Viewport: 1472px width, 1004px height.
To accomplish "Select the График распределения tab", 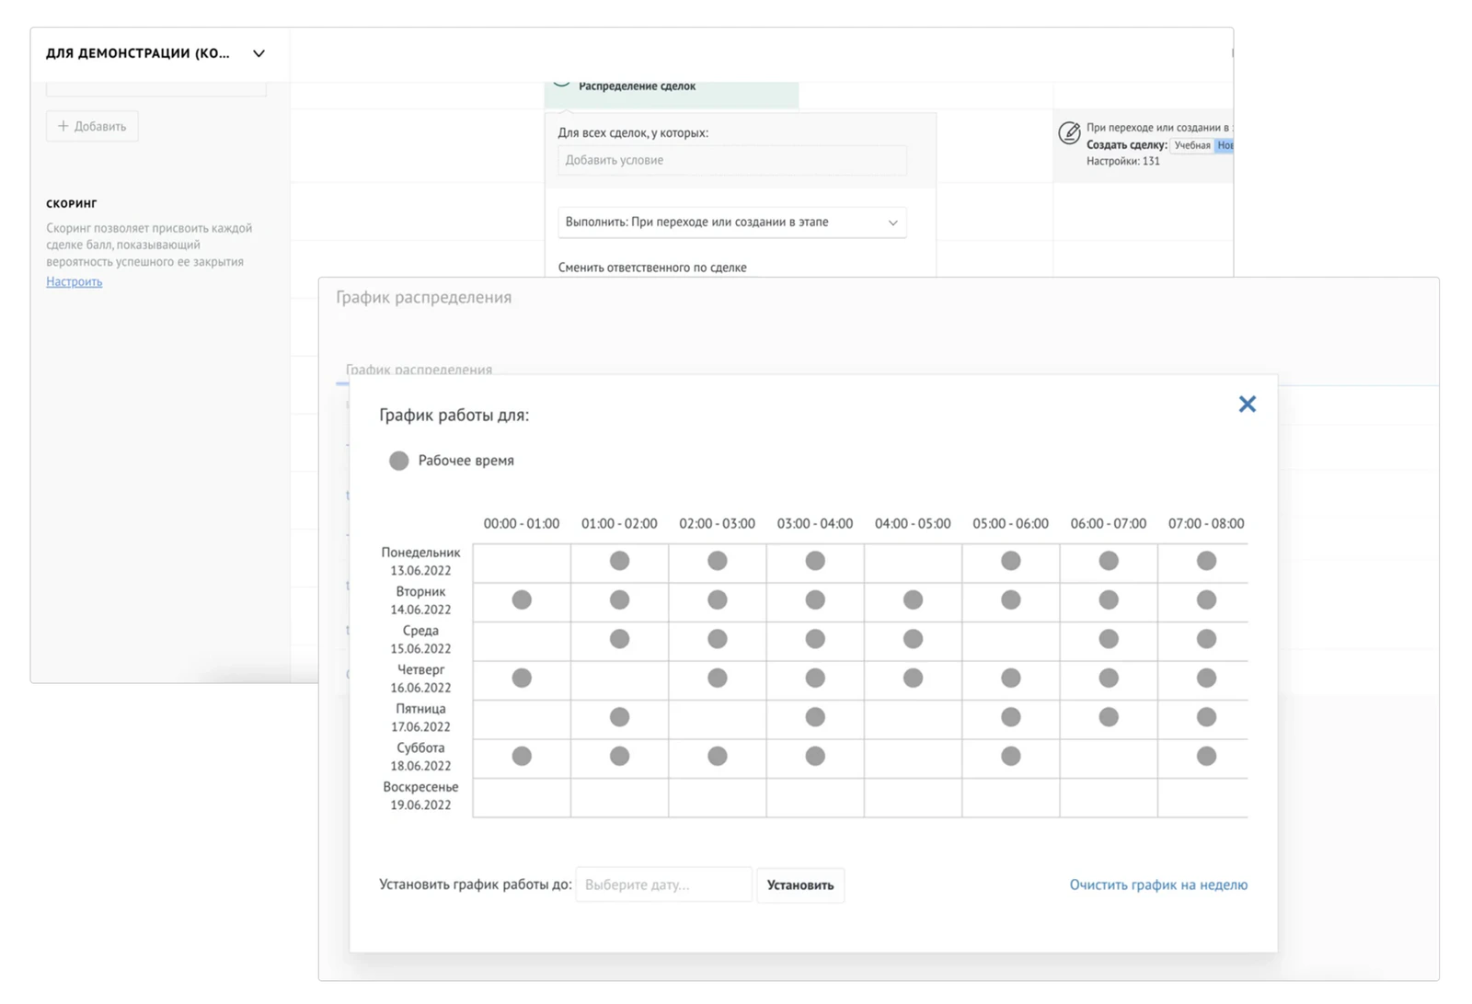I will (419, 370).
